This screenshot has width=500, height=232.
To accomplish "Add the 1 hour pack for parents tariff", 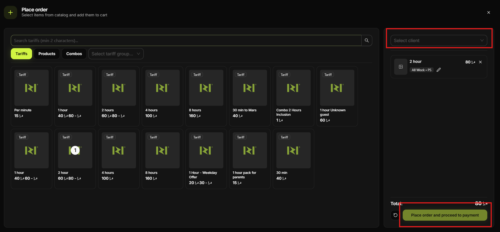I will 250,159.
